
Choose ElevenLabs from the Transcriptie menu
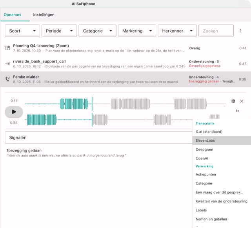pyautogui.click(x=222, y=140)
